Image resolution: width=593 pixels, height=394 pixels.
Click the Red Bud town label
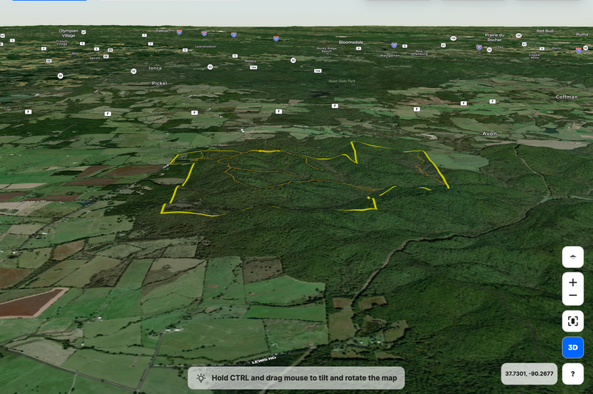click(545, 31)
